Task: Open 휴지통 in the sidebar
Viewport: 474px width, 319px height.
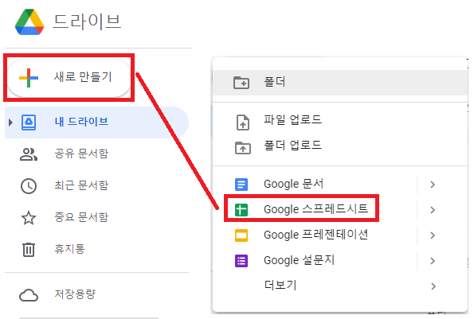Action: [96, 249]
